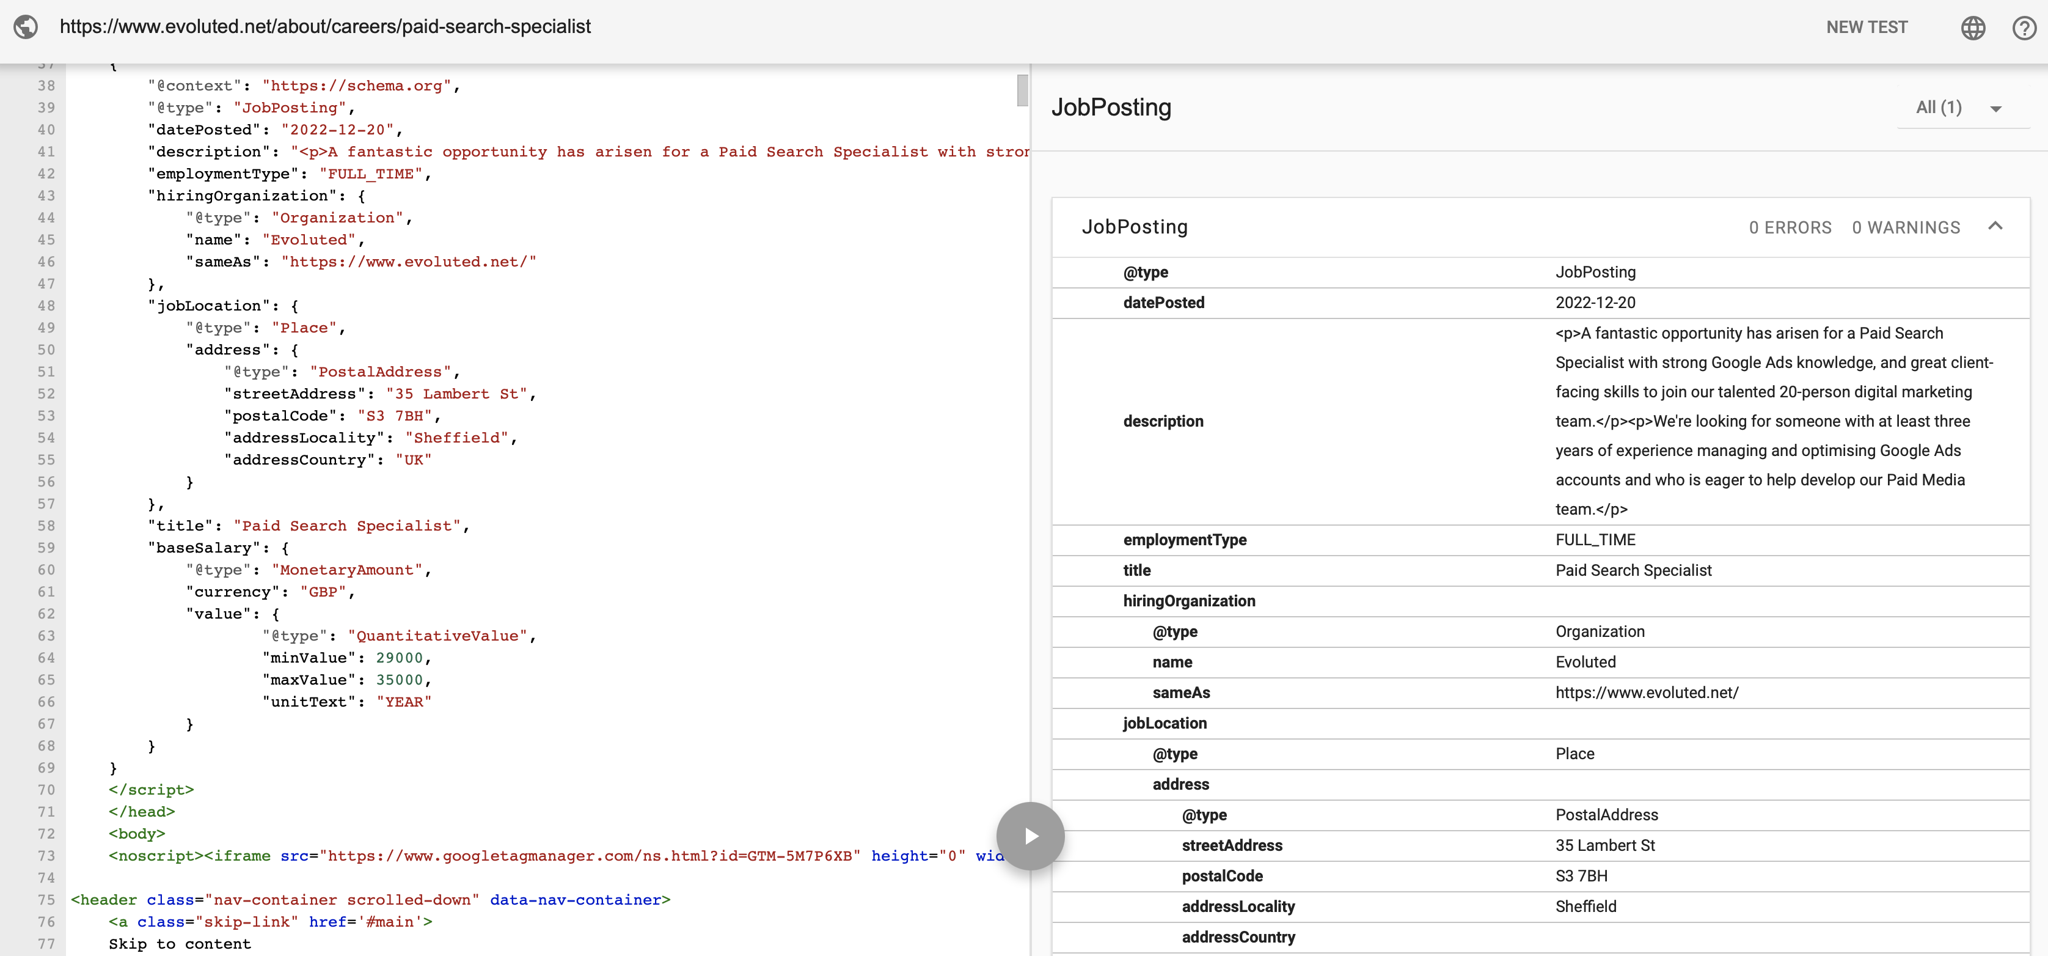Image resolution: width=2048 pixels, height=956 pixels.
Task: Click the description row label
Action: (x=1163, y=422)
